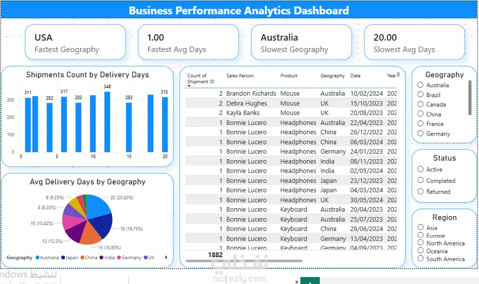
Task: Click sort arrow under Count of Shipment ID
Action: pos(189,86)
